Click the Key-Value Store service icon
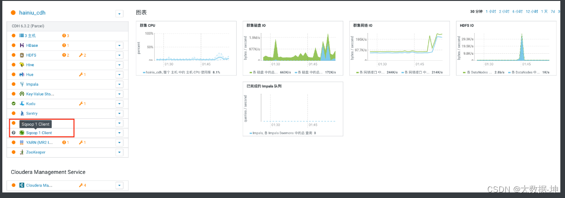The image size is (565, 198). click(22, 94)
